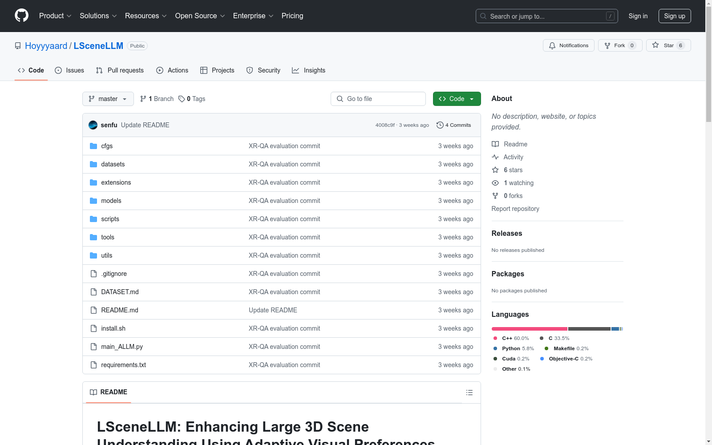The height and width of the screenshot is (445, 712).
Task: Click the eye icon beside 1 watching
Action: 495,183
